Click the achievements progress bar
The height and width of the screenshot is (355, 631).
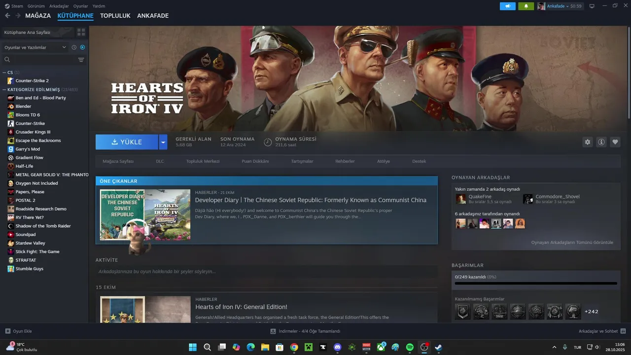coord(536,284)
